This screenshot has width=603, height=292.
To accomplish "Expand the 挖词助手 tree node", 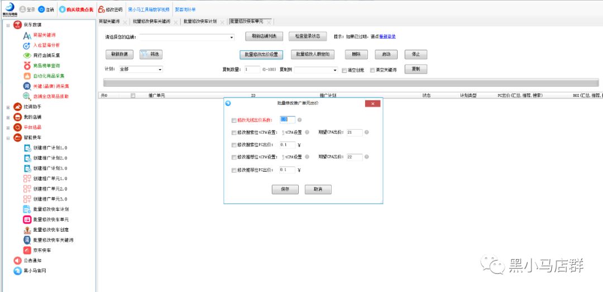I will tap(8, 107).
